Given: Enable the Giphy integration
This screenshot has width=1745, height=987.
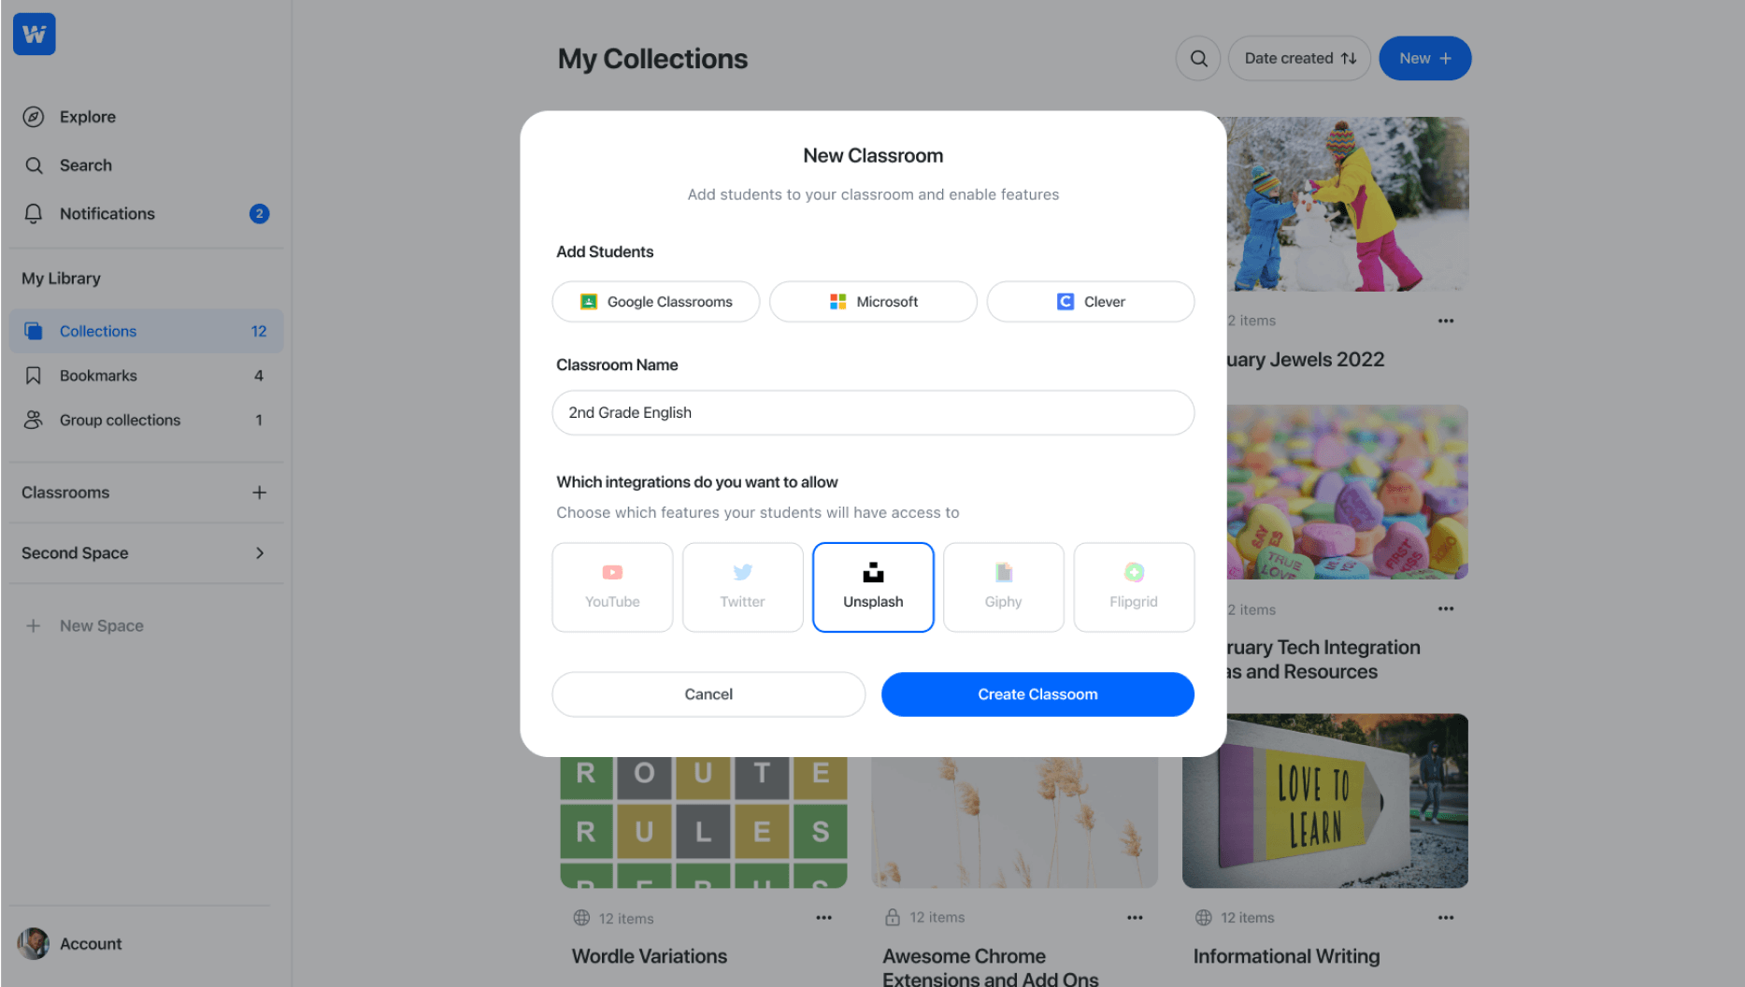Looking at the screenshot, I should tap(1003, 587).
